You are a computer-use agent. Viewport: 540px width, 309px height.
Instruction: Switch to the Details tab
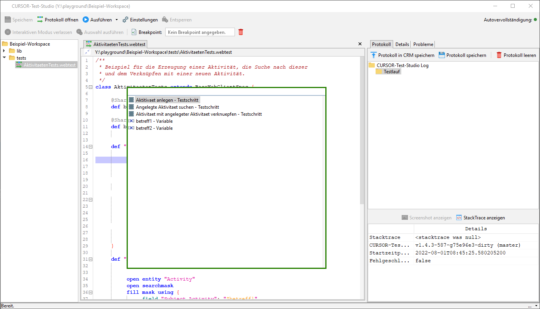[x=402, y=44]
